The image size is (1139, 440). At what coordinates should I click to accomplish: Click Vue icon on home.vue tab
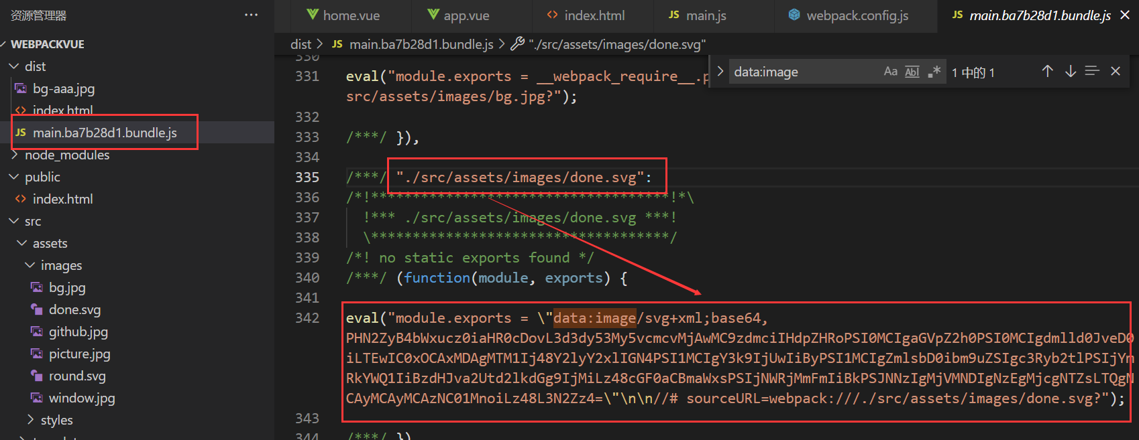[x=312, y=15]
